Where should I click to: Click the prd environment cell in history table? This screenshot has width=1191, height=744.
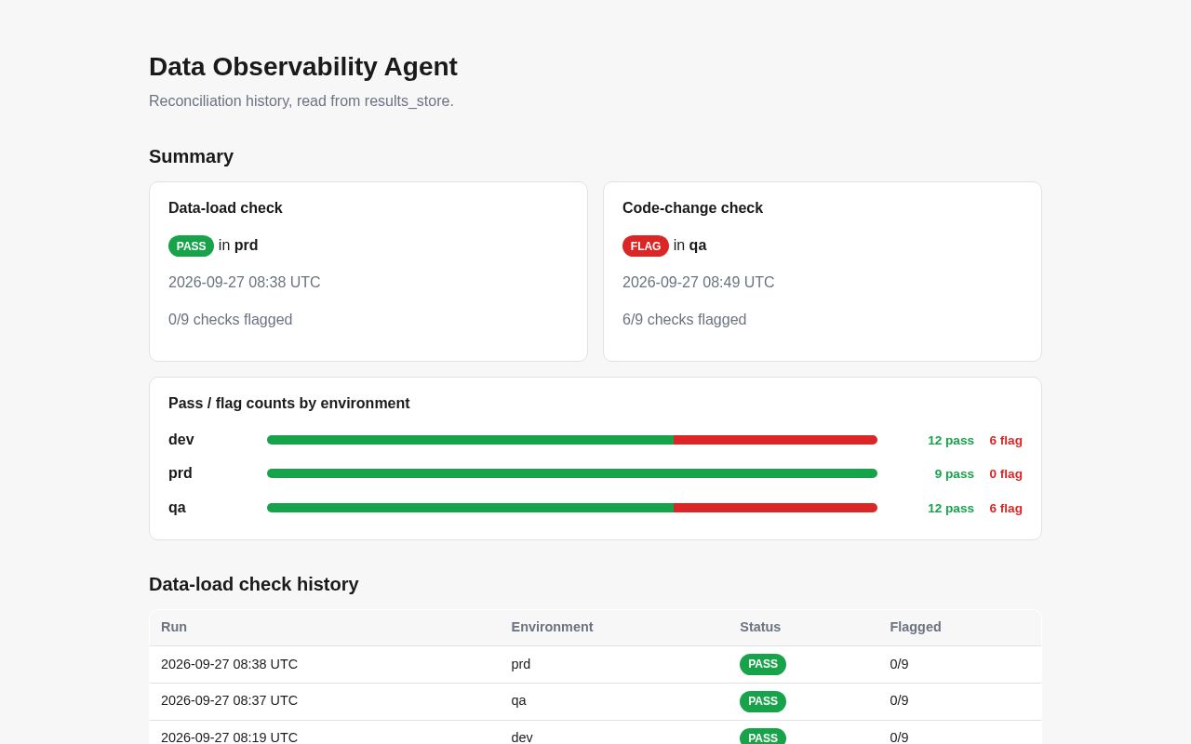[521, 664]
